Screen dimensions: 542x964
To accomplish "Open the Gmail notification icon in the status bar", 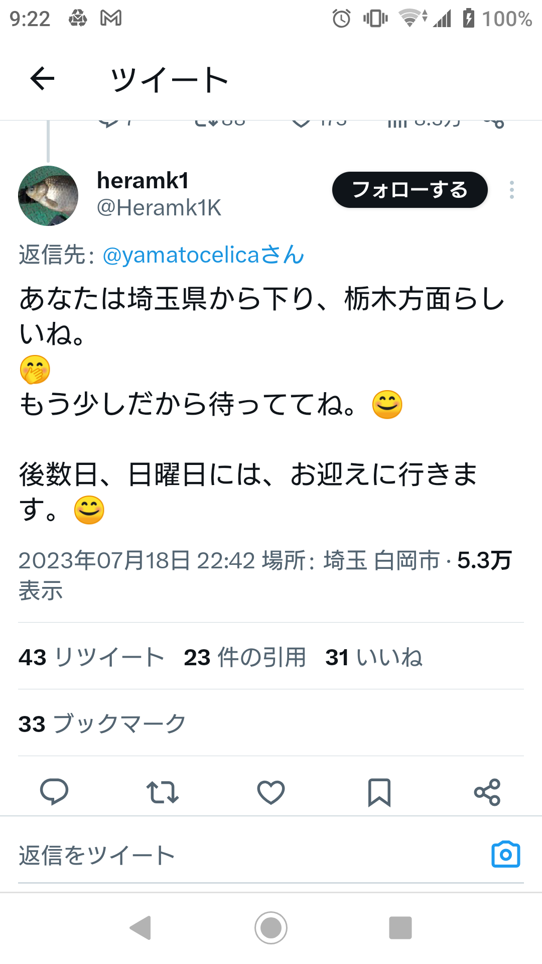I will (x=111, y=19).
